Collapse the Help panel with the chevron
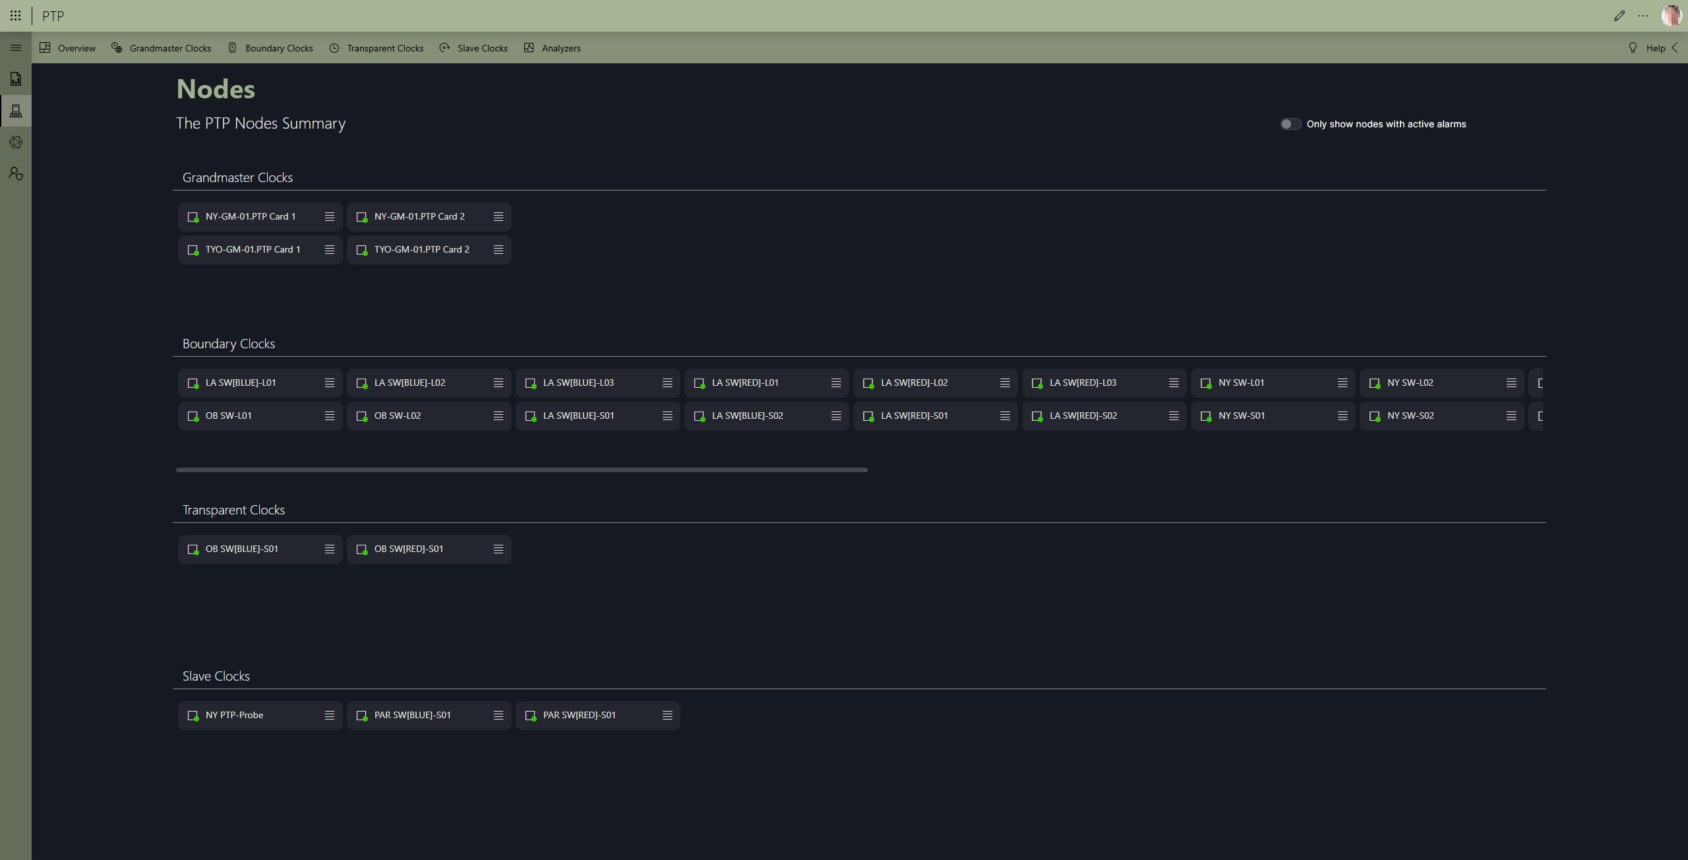The height and width of the screenshot is (860, 1688). coord(1676,47)
